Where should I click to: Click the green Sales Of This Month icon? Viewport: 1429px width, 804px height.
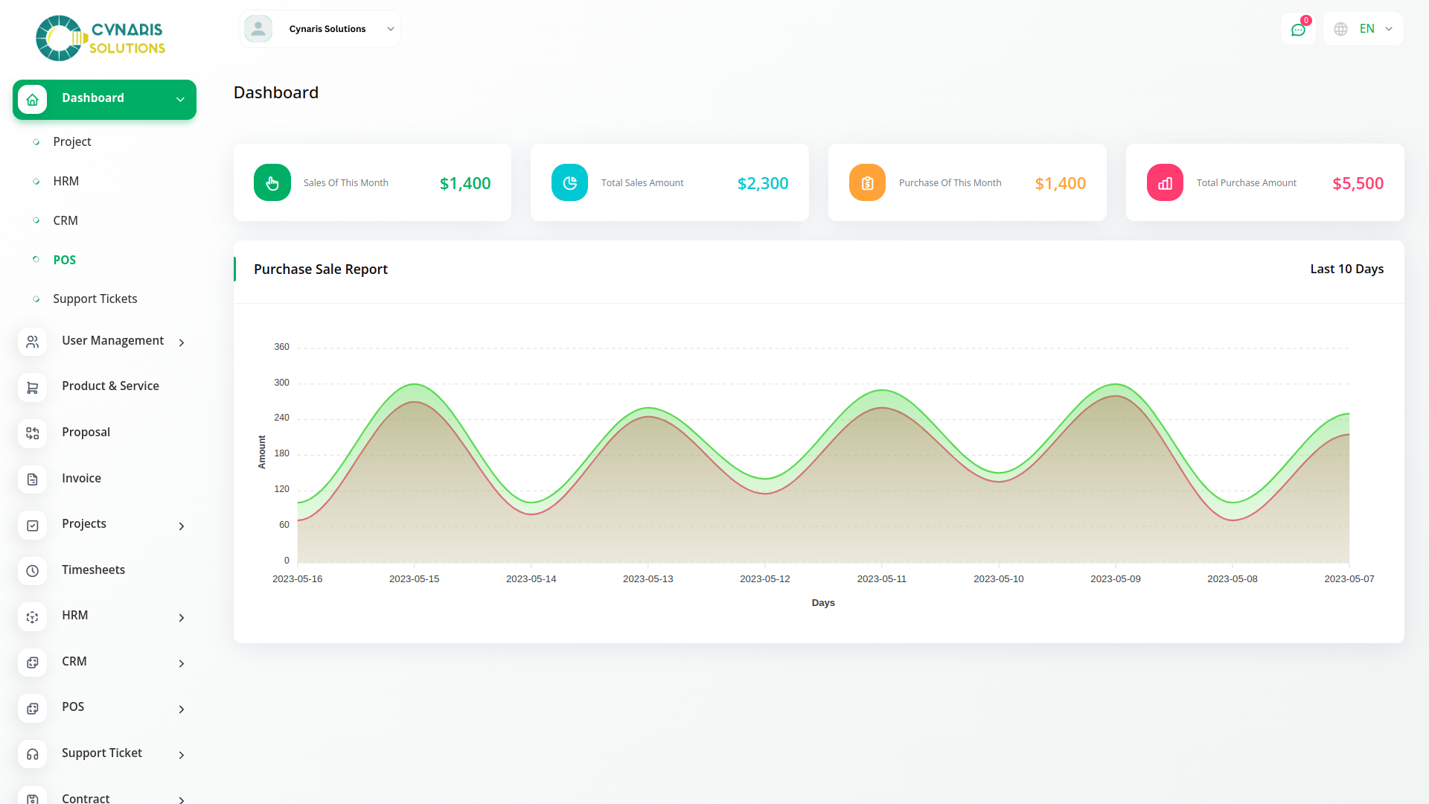point(272,183)
